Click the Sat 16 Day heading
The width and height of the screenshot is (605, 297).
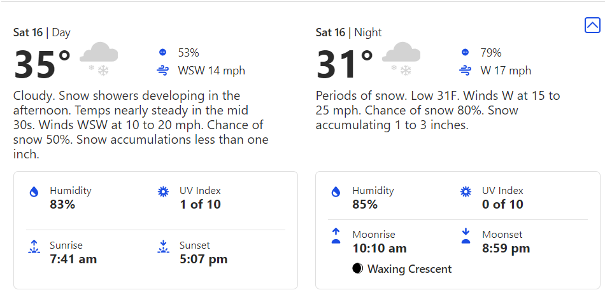pyautogui.click(x=42, y=32)
